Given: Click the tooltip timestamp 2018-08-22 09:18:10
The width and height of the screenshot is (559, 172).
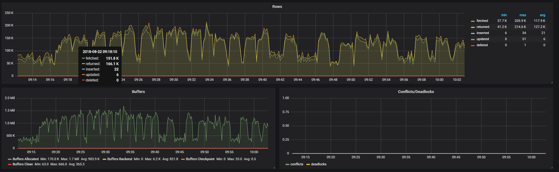Looking at the screenshot, I should pos(100,52).
